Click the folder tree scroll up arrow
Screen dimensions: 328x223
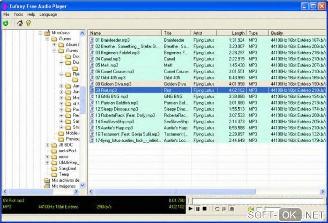[x=82, y=33]
